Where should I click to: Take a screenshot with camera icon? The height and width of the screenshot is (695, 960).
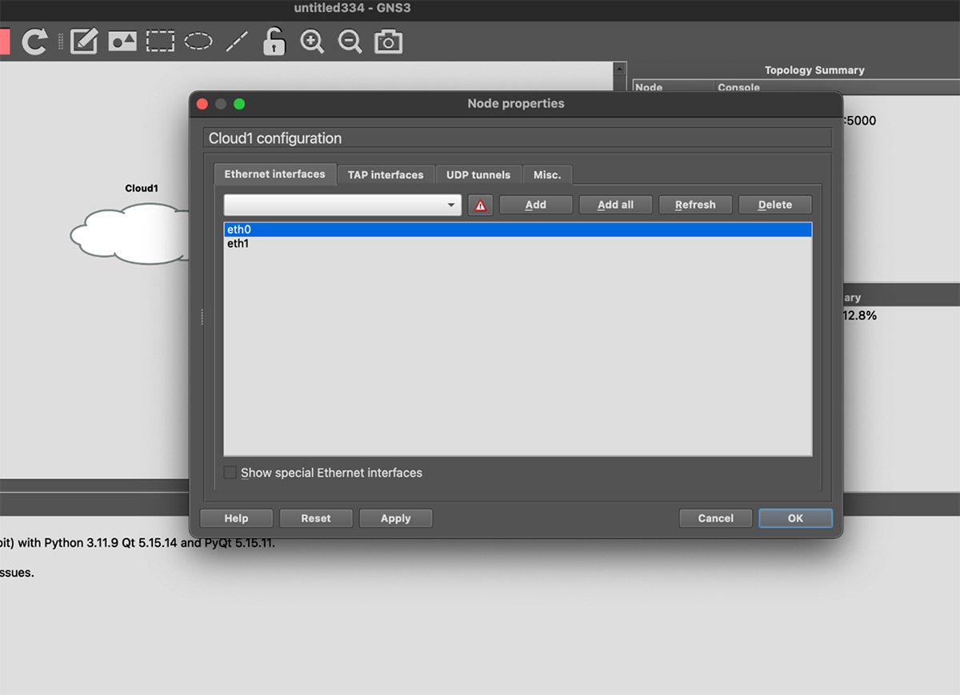coord(388,41)
